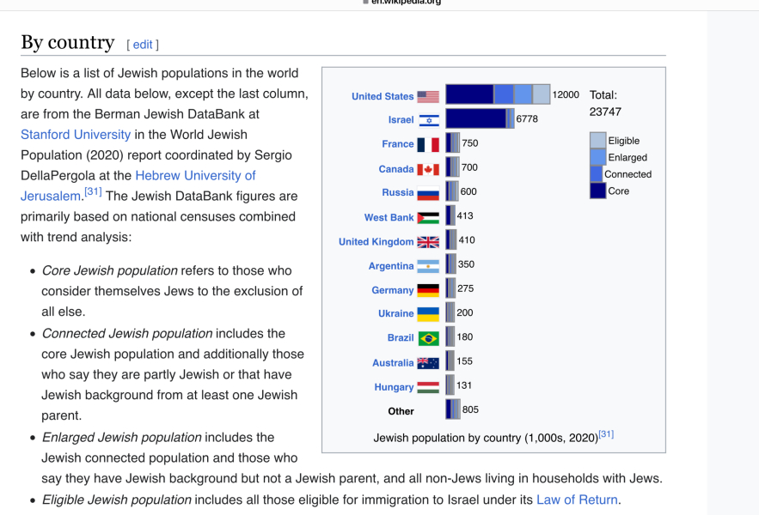
Task: Follow the Law of Return link
Action: tap(577, 500)
